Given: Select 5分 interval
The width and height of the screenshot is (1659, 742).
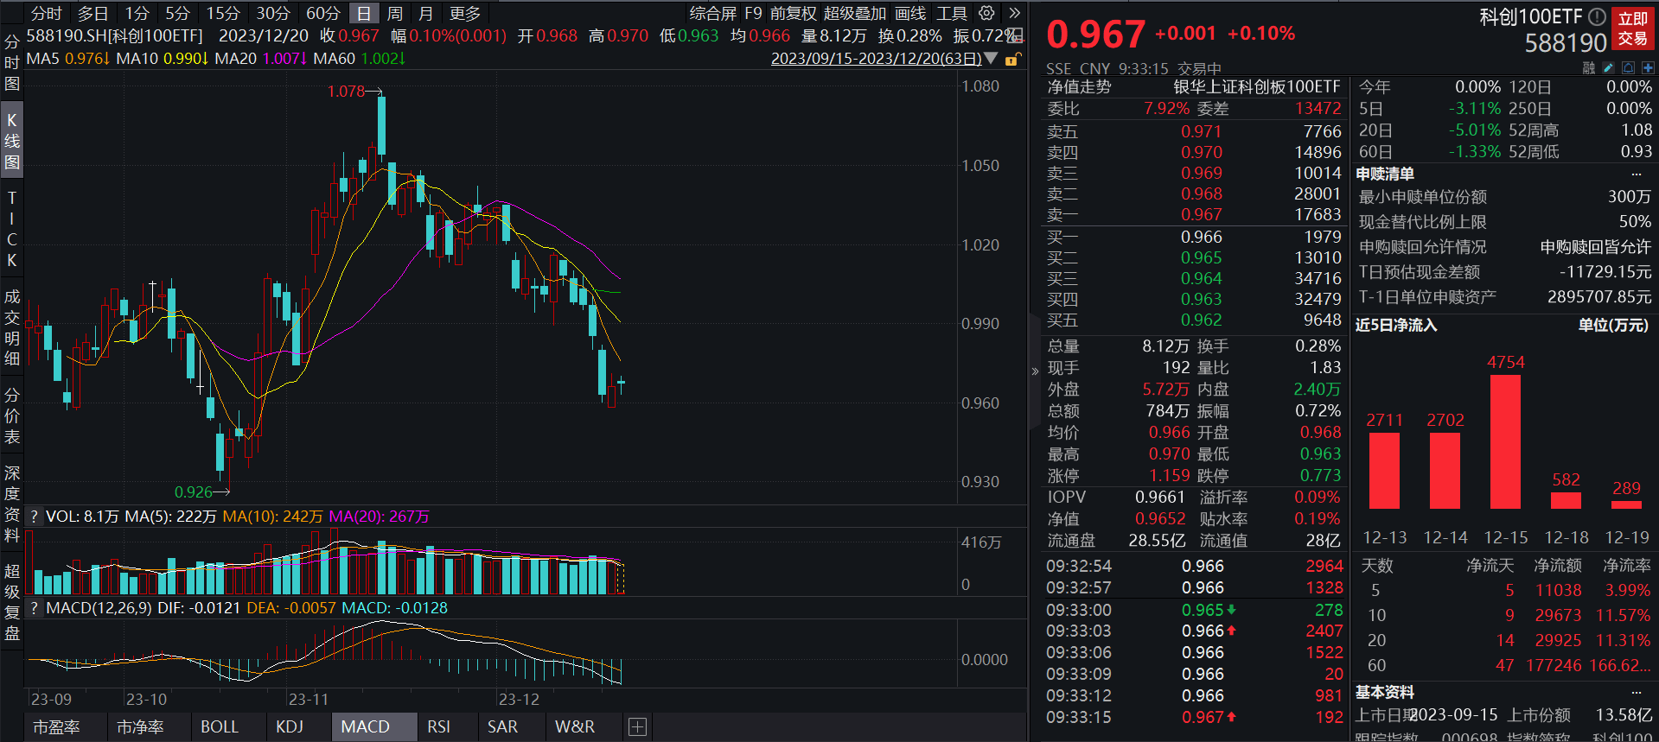Looking at the screenshot, I should coord(177,13).
